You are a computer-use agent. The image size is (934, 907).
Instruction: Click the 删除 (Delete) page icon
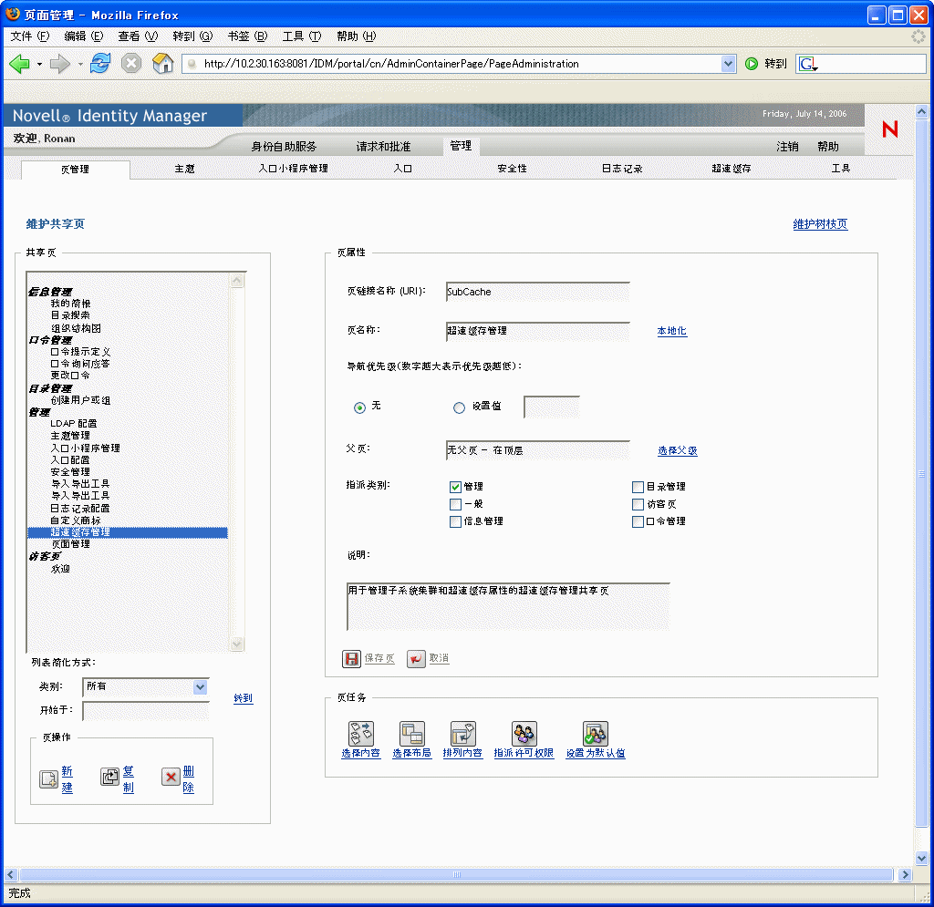(x=169, y=779)
